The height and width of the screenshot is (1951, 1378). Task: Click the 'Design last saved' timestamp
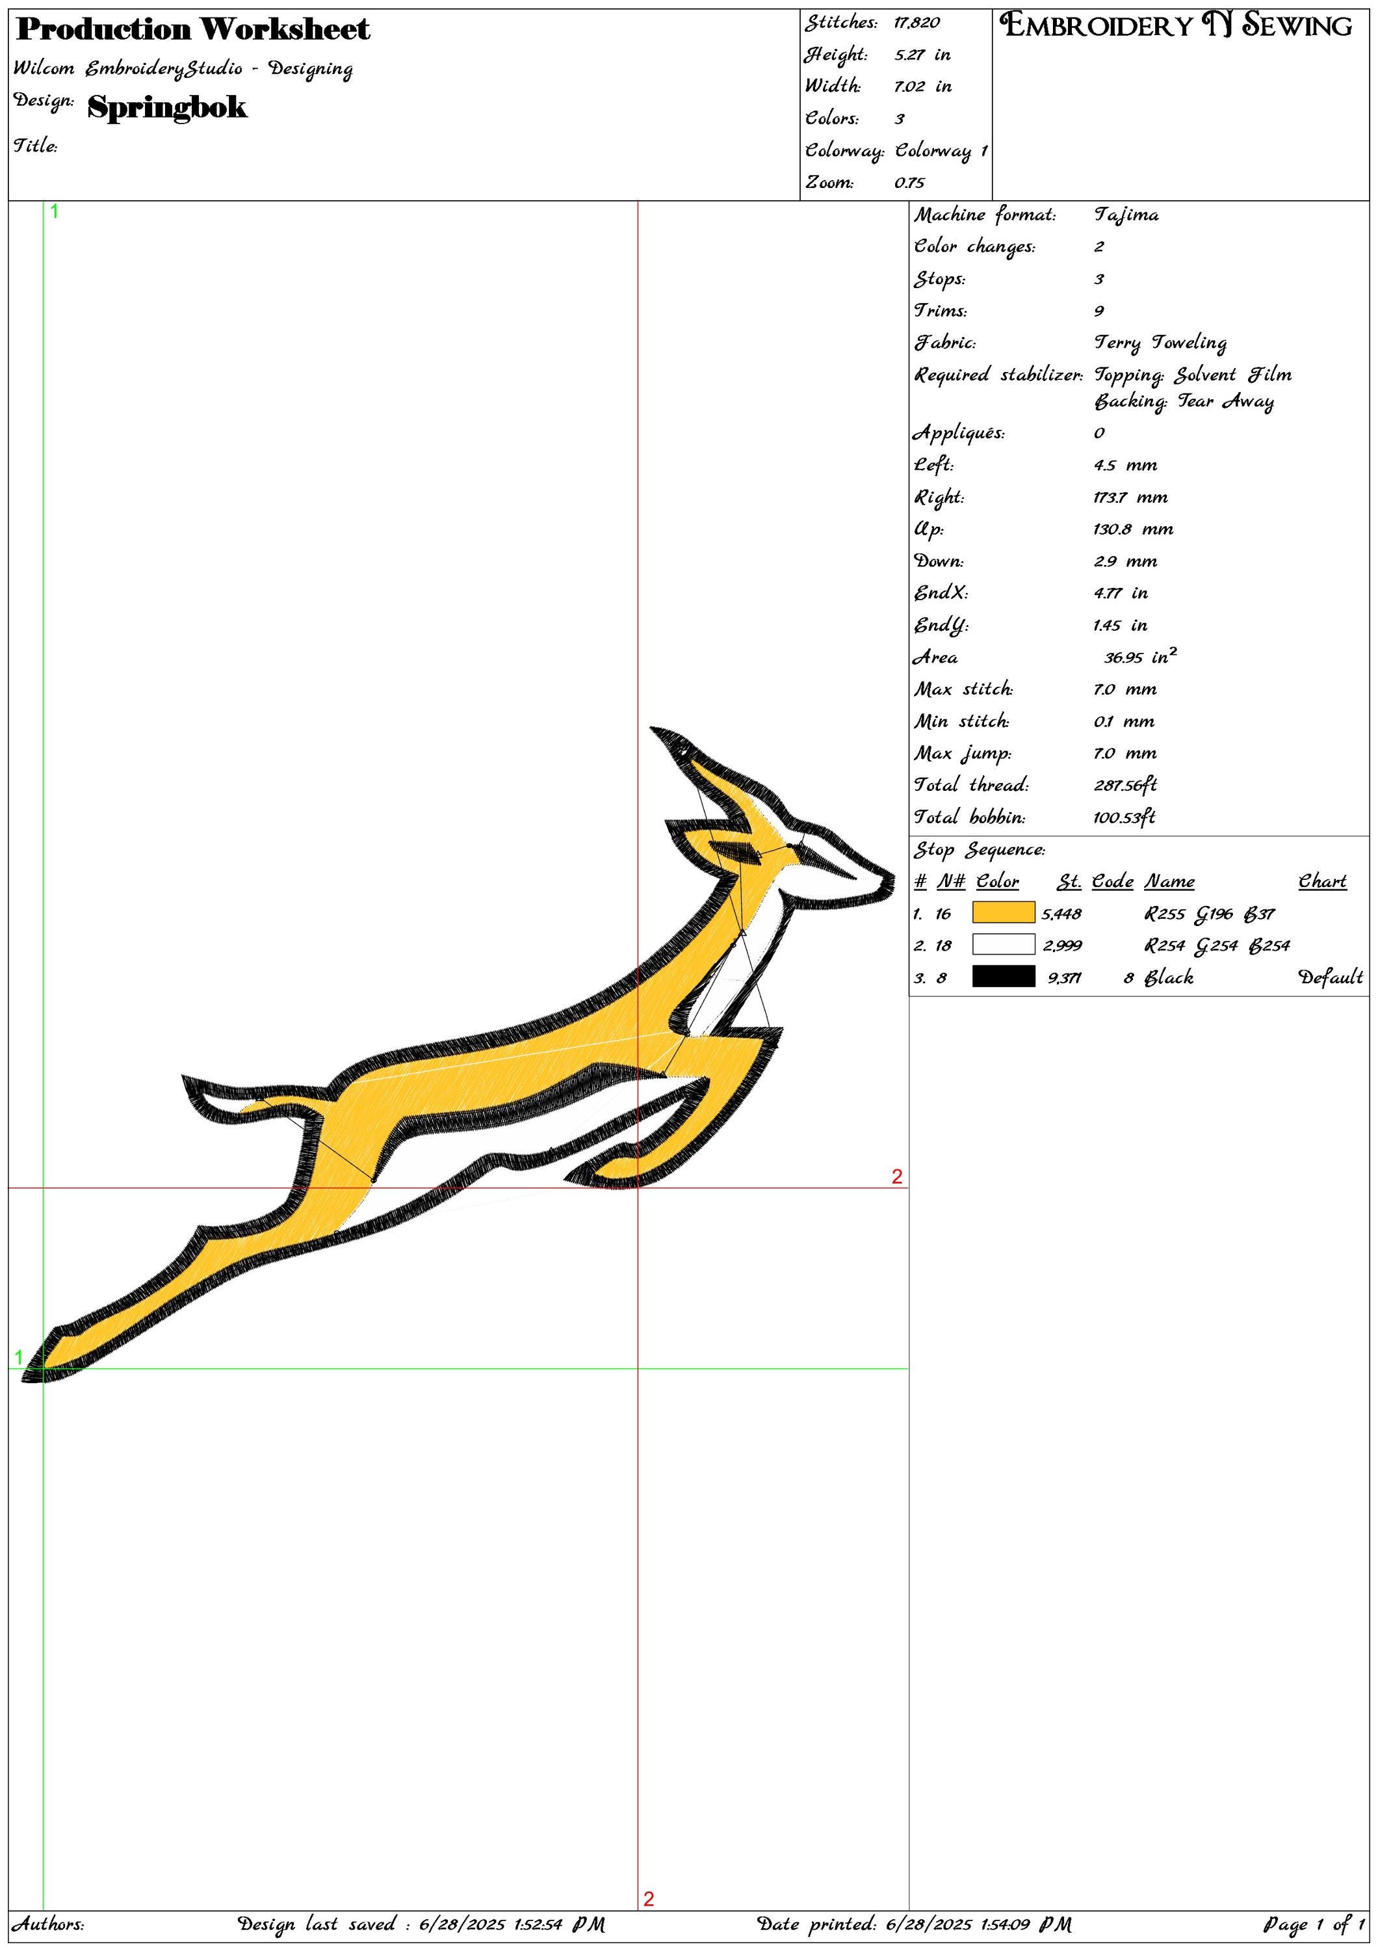point(421,1924)
